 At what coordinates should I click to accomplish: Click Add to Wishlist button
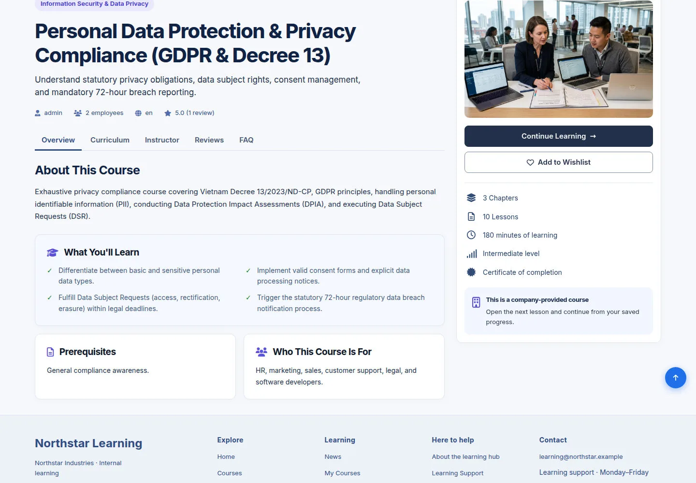click(559, 162)
